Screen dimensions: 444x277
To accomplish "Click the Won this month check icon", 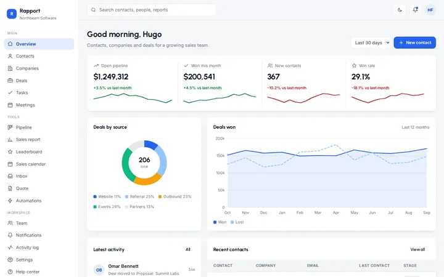I will click(186, 66).
